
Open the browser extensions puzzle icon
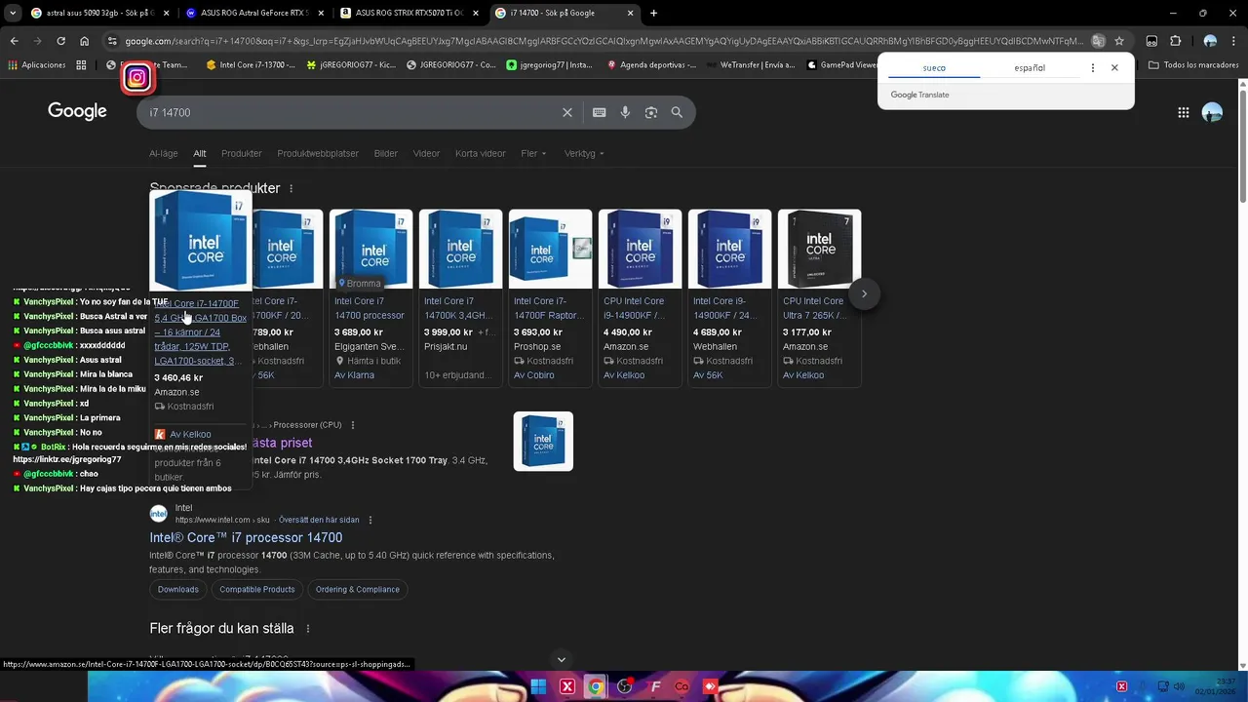(1175, 41)
